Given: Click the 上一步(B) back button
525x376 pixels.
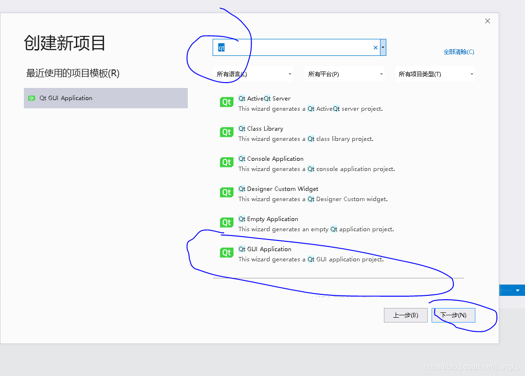Looking at the screenshot, I should [x=405, y=315].
